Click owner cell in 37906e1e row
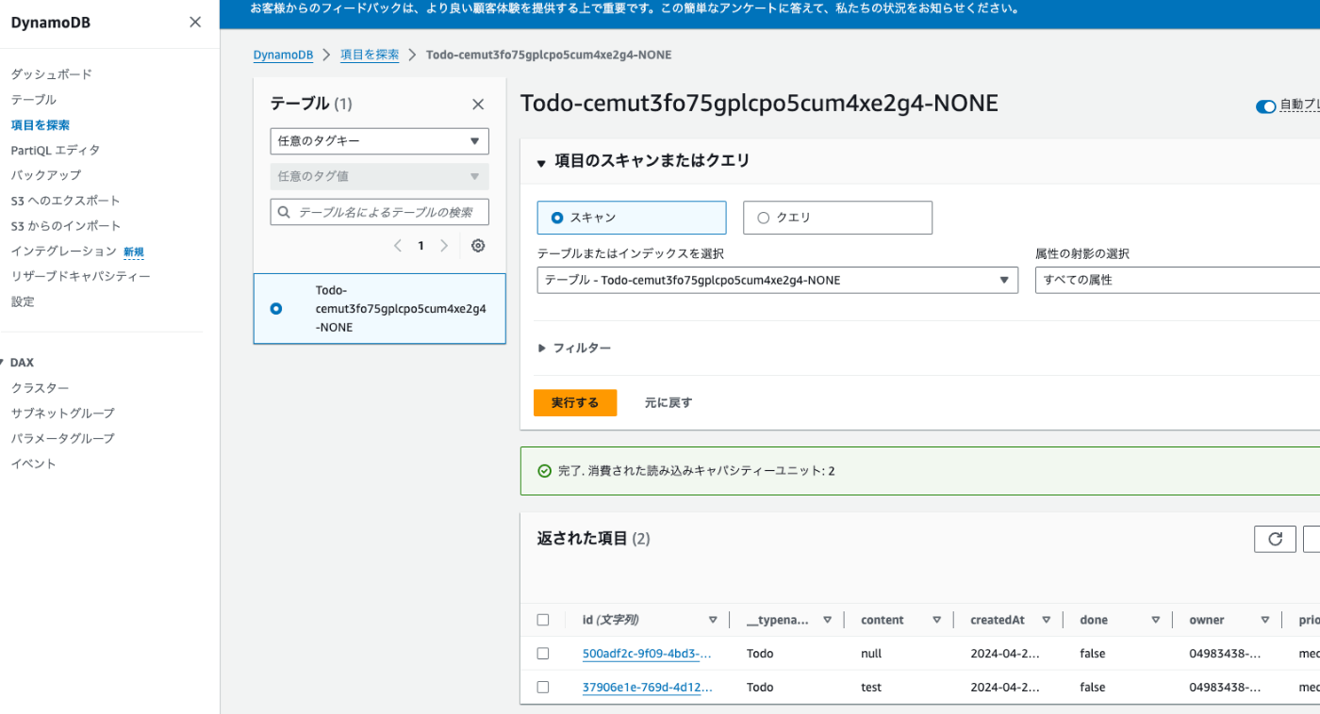This screenshot has height=714, width=1320. 1225,688
